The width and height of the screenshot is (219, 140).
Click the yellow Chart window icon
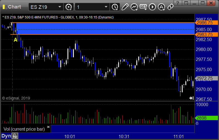tap(5, 7)
